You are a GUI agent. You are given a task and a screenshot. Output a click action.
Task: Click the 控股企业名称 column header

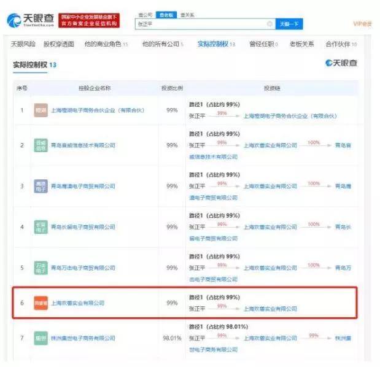click(95, 88)
